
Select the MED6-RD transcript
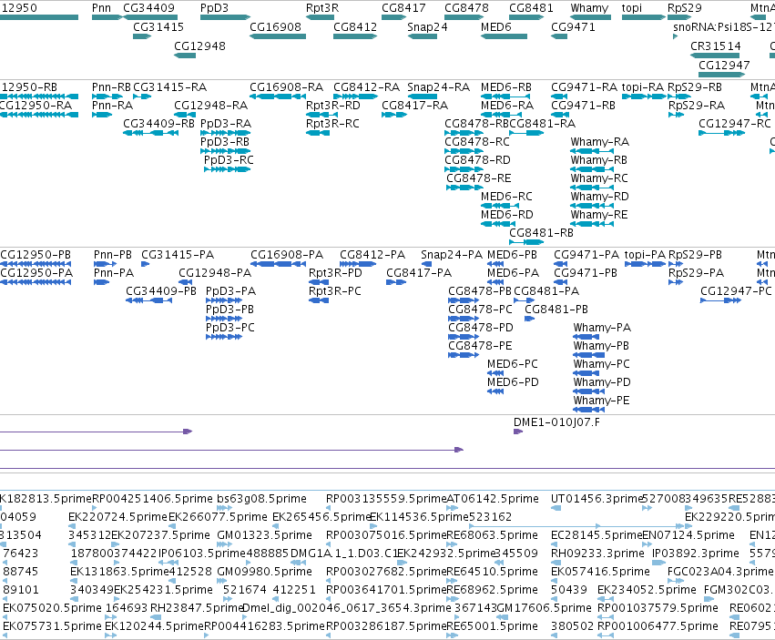[x=498, y=224]
